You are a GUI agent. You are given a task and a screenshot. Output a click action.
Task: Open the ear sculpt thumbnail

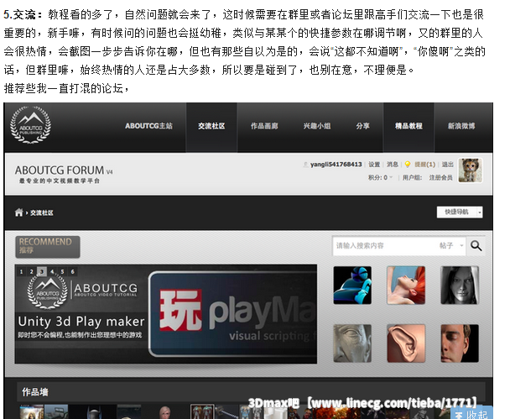point(406,343)
